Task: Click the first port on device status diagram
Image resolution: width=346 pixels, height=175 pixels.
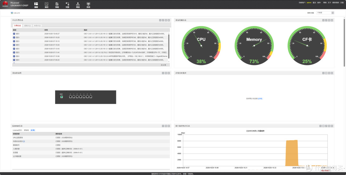Action: click(70, 97)
